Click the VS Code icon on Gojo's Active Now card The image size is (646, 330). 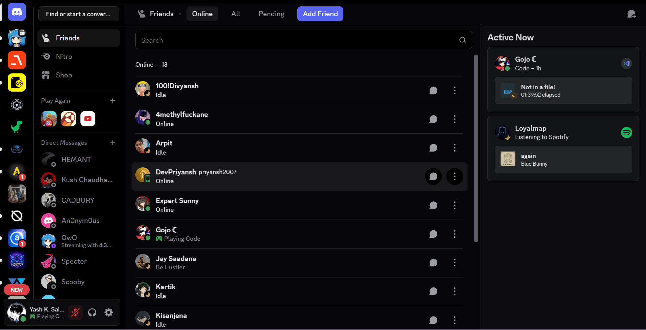pyautogui.click(x=626, y=63)
